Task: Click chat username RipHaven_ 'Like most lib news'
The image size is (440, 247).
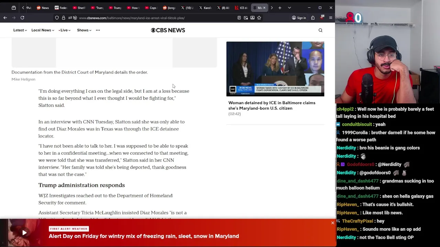Action: pos(348,213)
